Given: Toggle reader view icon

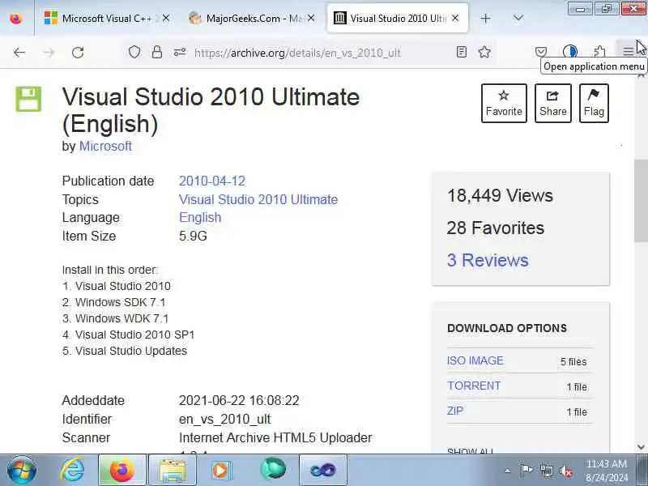Looking at the screenshot, I should [462, 52].
